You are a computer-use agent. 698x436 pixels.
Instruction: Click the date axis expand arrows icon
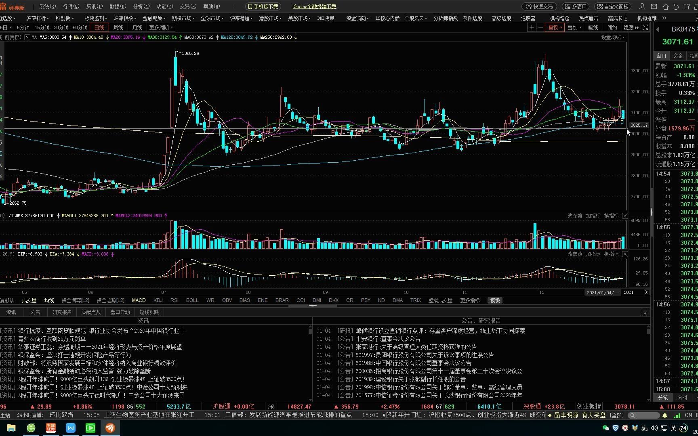pos(647,292)
